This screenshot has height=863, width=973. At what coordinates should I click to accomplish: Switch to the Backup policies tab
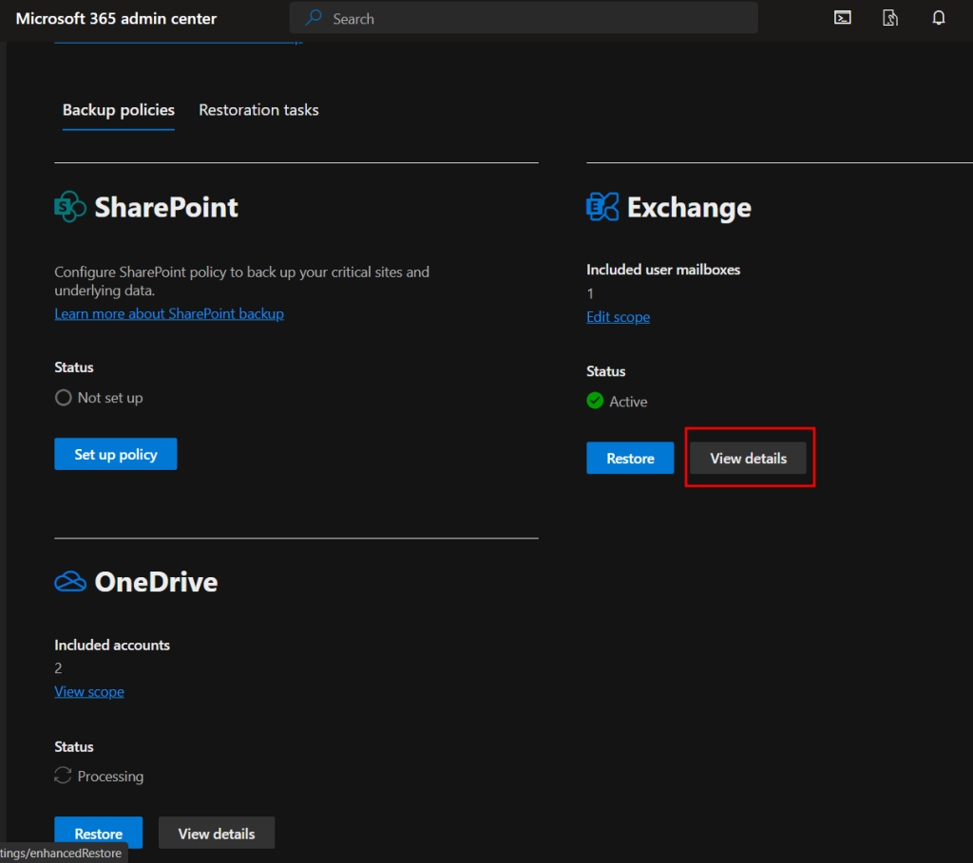click(x=119, y=110)
